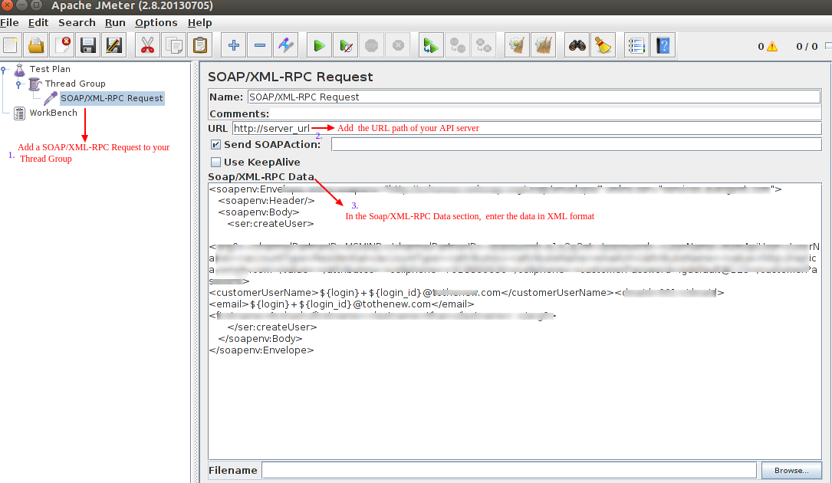Stop all remote engines icon
Viewport: 832px width, 483px height.
pos(457,46)
